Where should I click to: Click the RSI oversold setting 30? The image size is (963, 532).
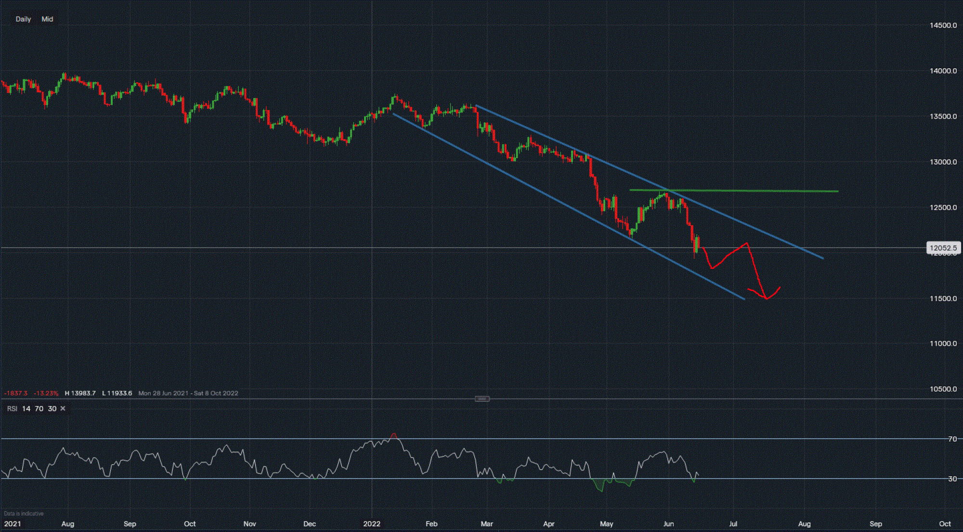point(52,408)
